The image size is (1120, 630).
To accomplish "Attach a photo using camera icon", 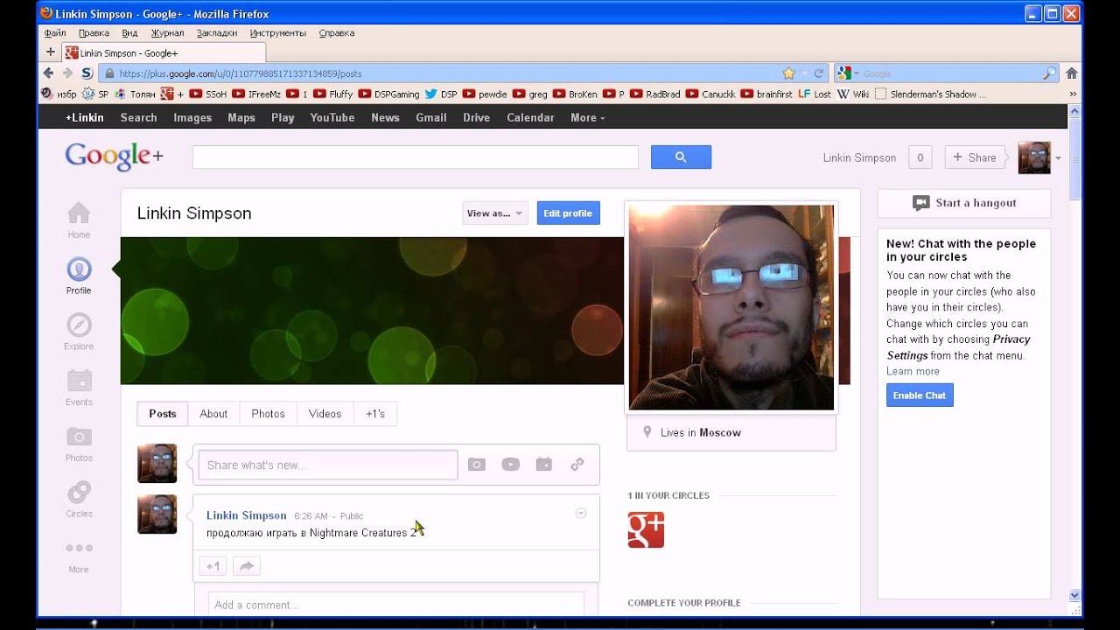I will click(x=476, y=465).
